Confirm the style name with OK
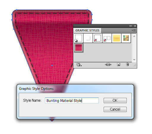Screen dimensions: 152x134 click(115, 100)
